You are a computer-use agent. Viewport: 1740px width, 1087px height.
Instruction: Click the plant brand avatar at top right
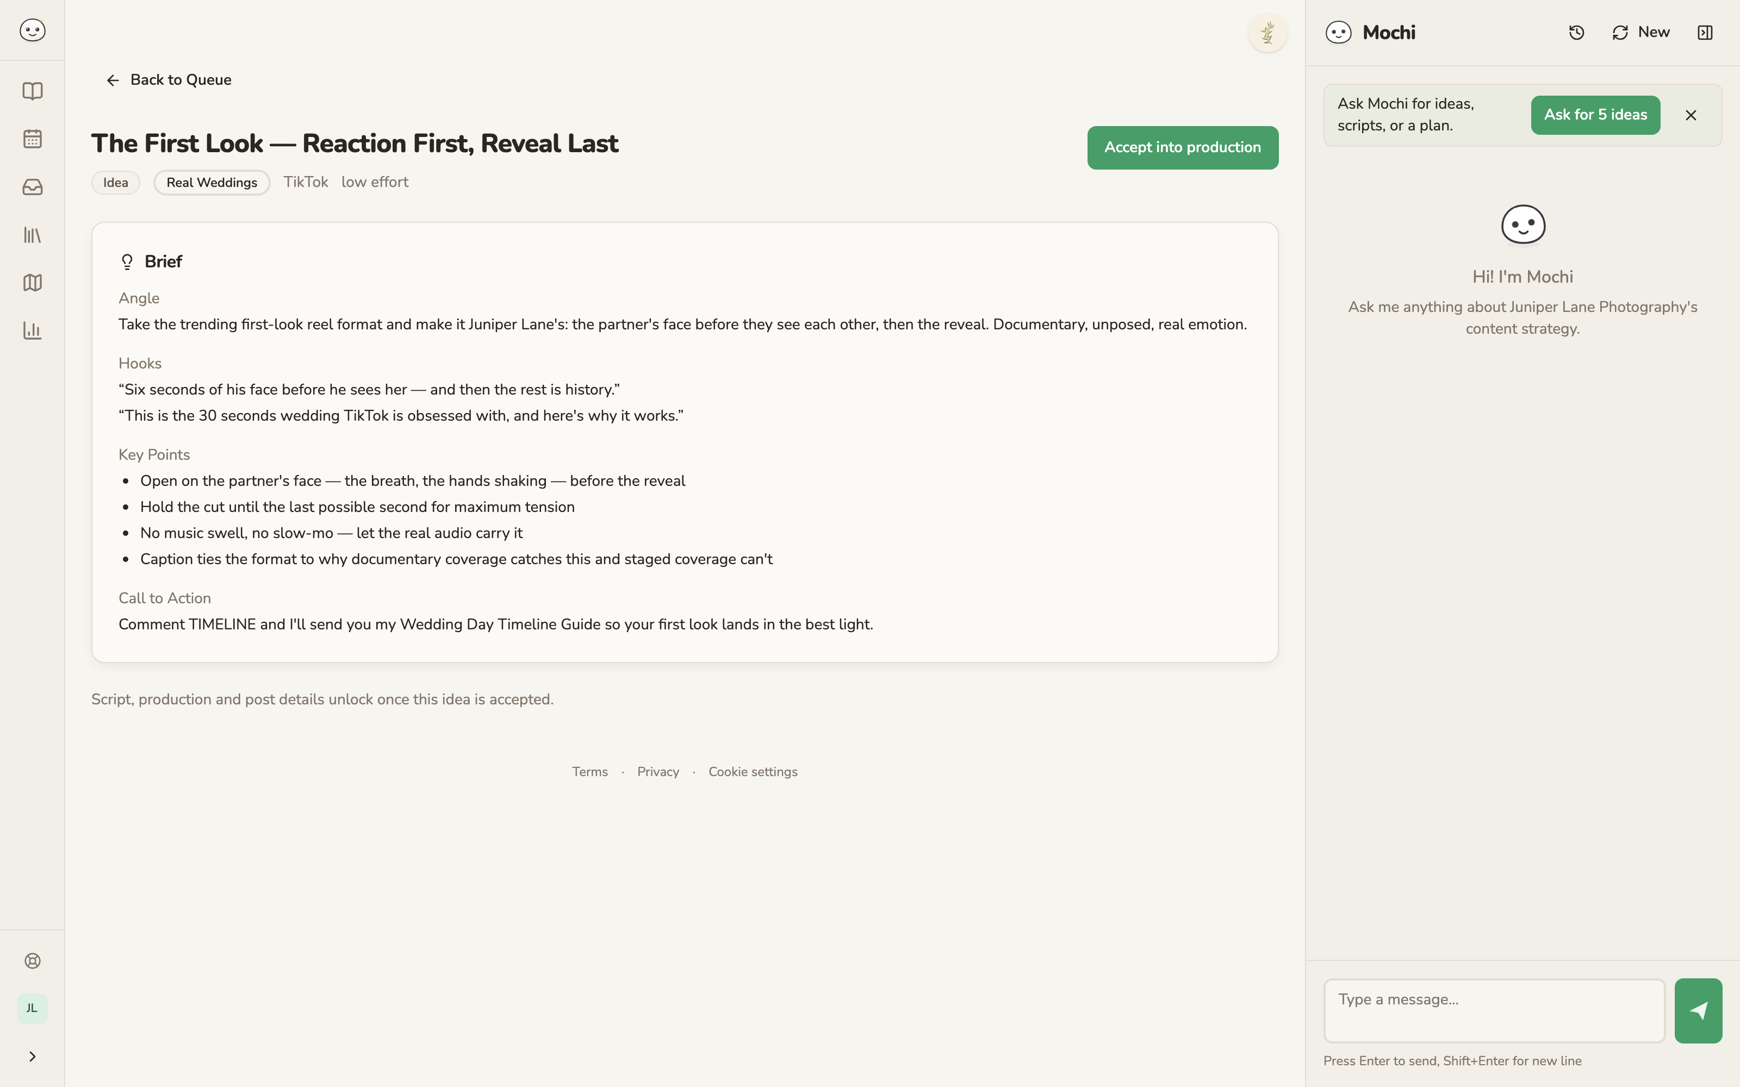pyautogui.click(x=1267, y=33)
